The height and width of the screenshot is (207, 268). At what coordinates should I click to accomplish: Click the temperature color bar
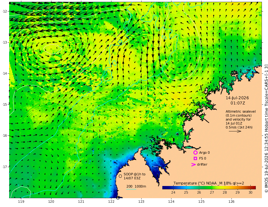click(x=209, y=188)
